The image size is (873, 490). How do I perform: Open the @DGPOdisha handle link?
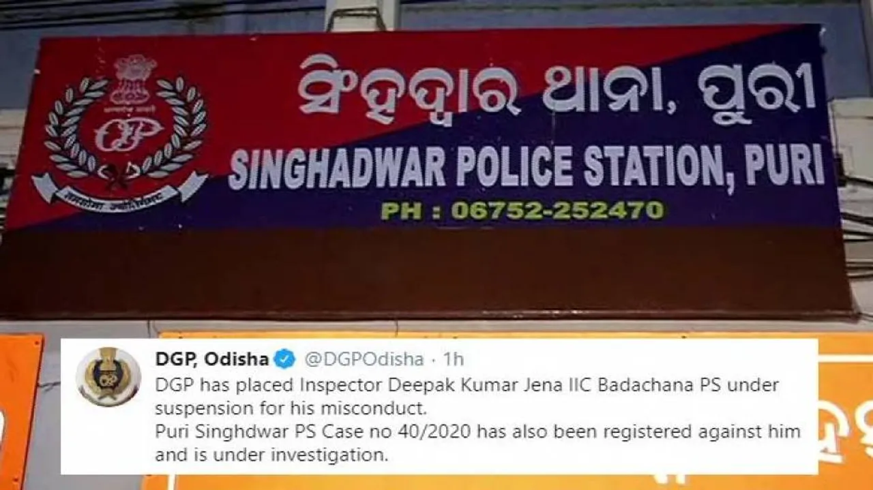363,358
